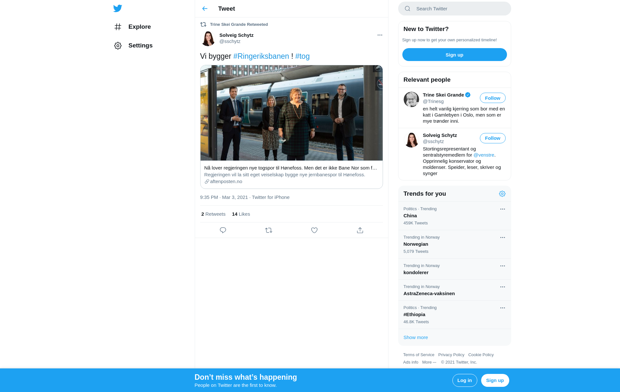Open more options for #Ethiopia trend

(502, 308)
